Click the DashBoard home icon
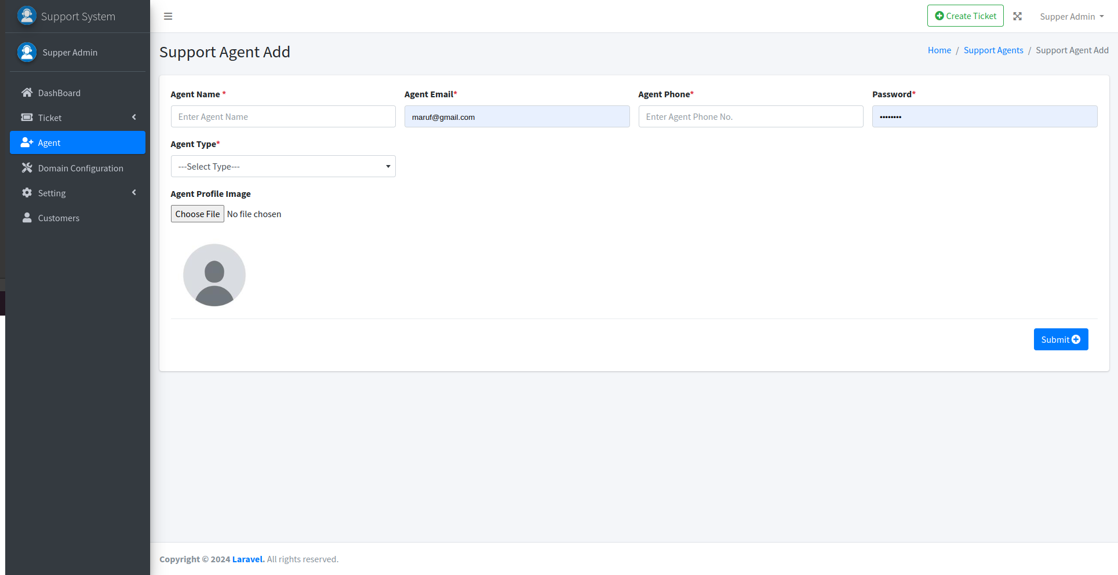This screenshot has height=575, width=1118. pos(27,93)
